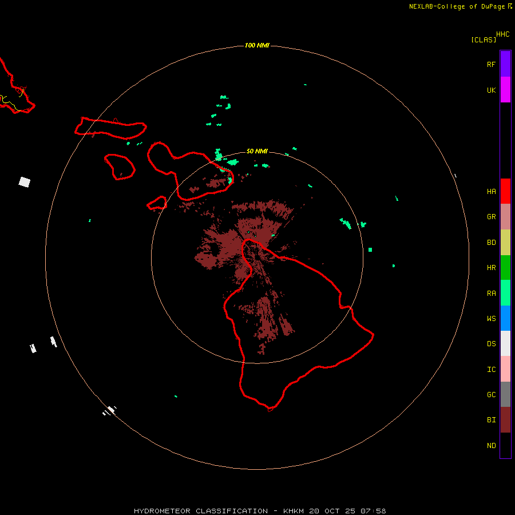This screenshot has width=515, height=515.
Task: Select the BD yellow legend swatch
Action: point(505,243)
